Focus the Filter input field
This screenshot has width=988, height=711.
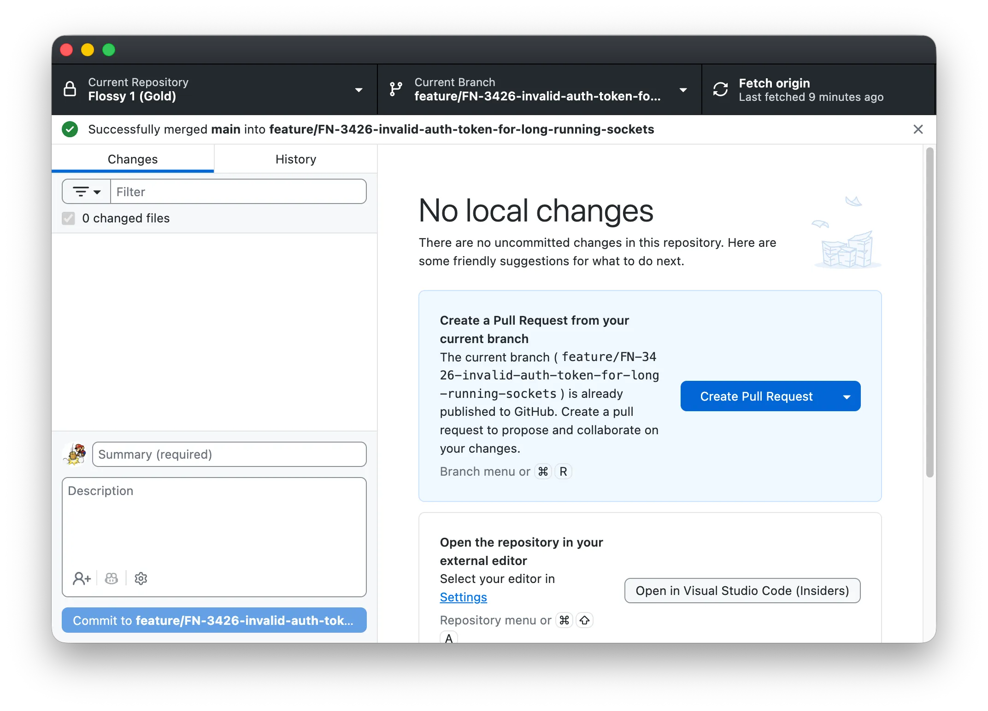coord(239,192)
